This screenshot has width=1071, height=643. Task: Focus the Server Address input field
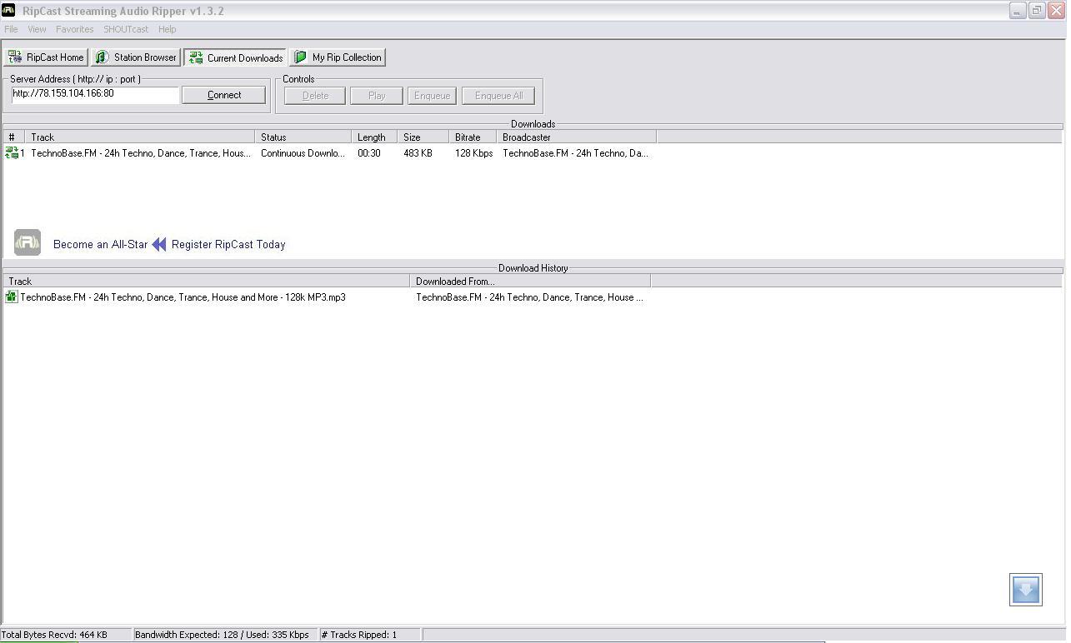tap(95, 94)
